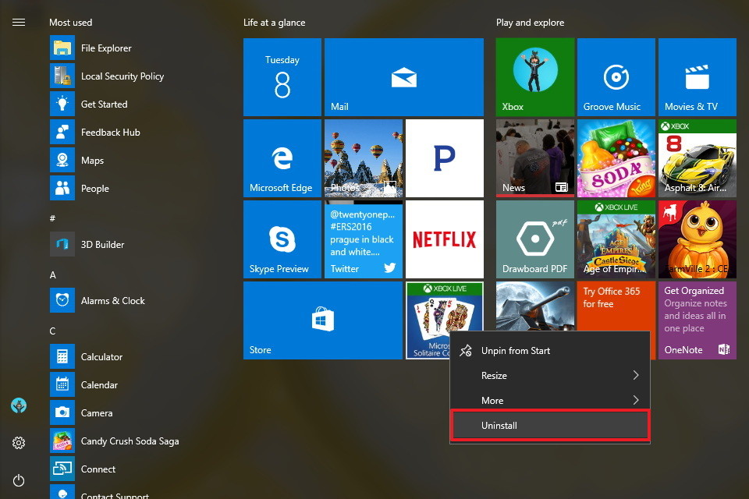The image size is (749, 499).
Task: Open the Groove Music tile
Action: [x=616, y=76]
